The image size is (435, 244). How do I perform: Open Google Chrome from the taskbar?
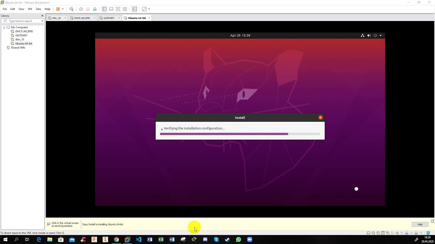click(116, 240)
